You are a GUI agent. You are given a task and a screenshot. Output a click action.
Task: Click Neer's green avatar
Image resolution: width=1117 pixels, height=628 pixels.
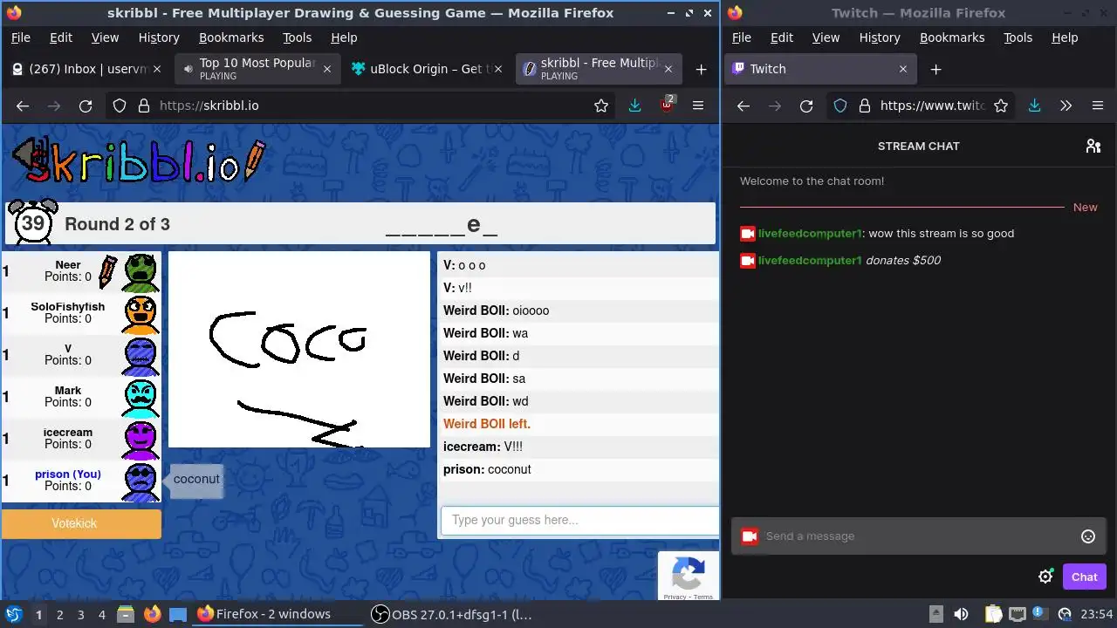(x=140, y=272)
